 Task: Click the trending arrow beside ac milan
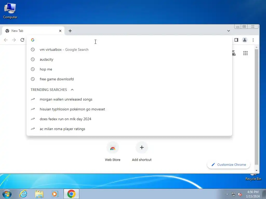tap(33, 129)
